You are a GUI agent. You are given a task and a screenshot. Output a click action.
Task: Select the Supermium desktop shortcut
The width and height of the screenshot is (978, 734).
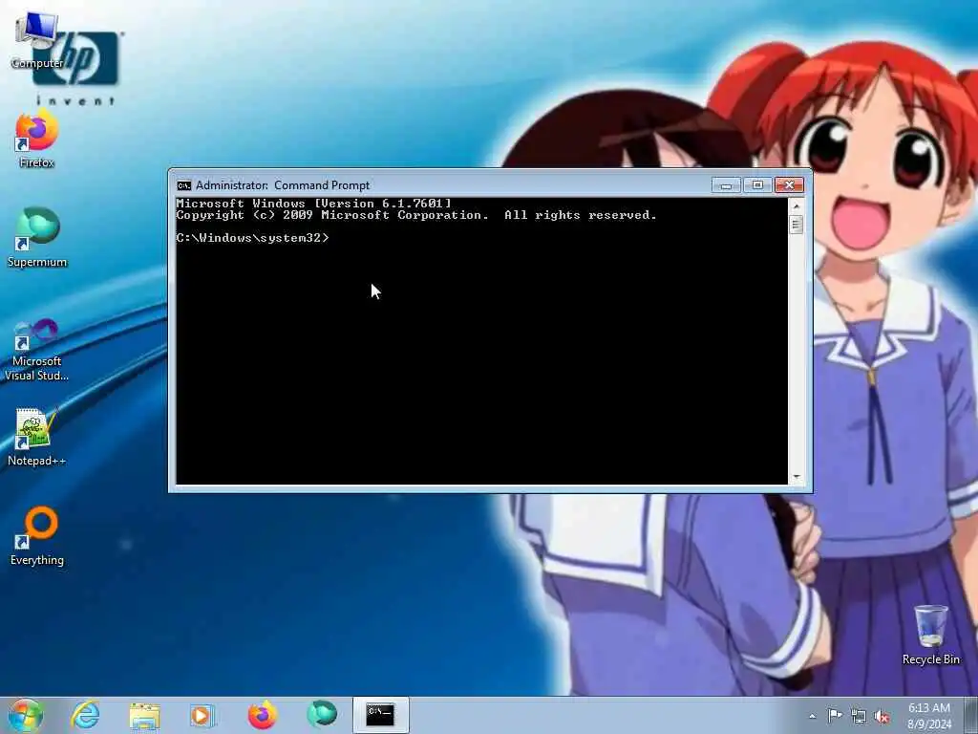point(37,238)
